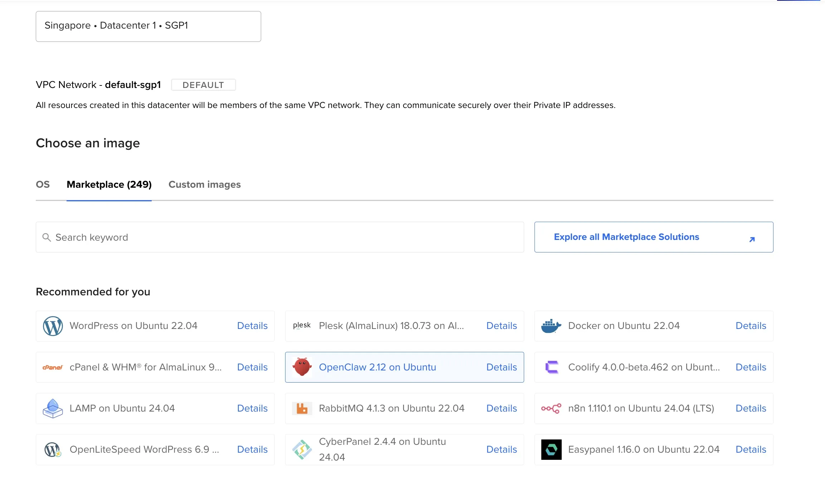The width and height of the screenshot is (825, 487).
Task: Select the RabbitMQ icon
Action: (302, 408)
